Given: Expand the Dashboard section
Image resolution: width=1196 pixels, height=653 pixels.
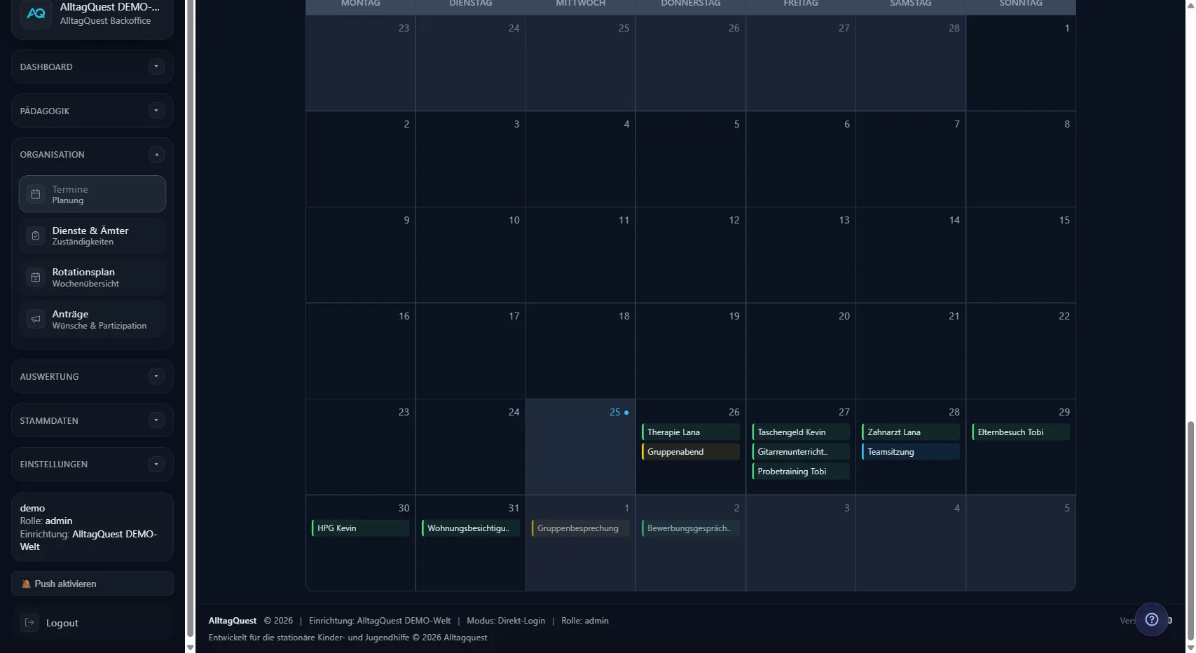Looking at the screenshot, I should coord(156,67).
